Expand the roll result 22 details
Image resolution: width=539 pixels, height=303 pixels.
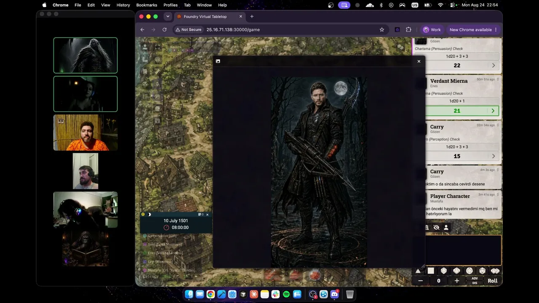493,66
